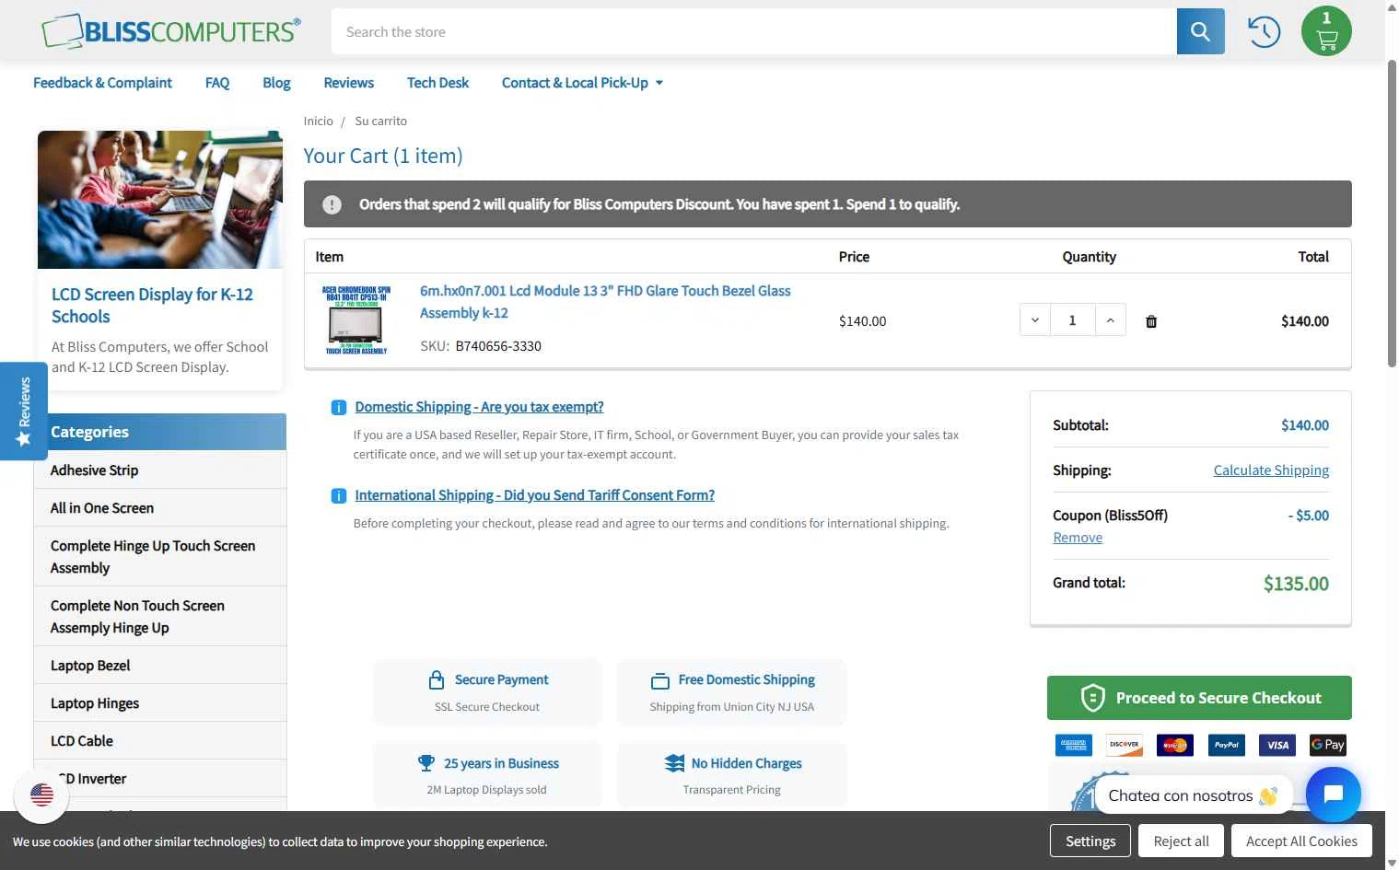Viewport: 1399px width, 870px height.
Task: Open the Reviews side tab
Action: click(x=24, y=411)
